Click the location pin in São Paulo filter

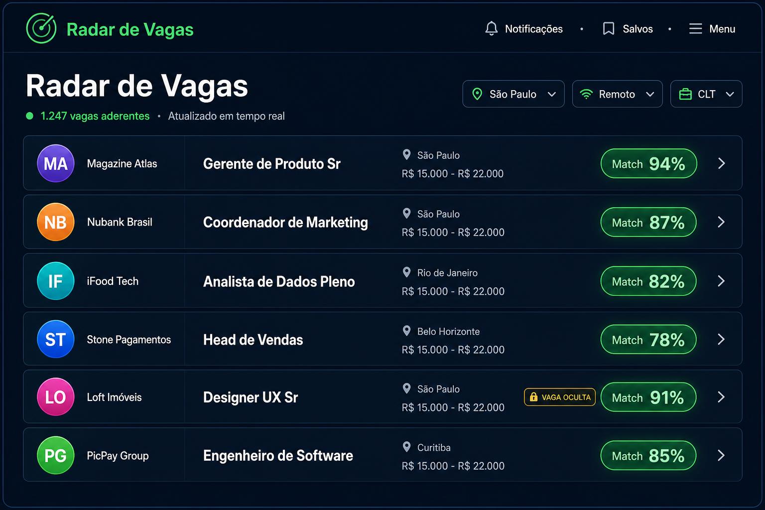477,94
